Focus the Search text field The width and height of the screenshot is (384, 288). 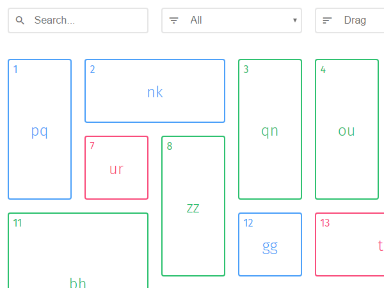86,20
